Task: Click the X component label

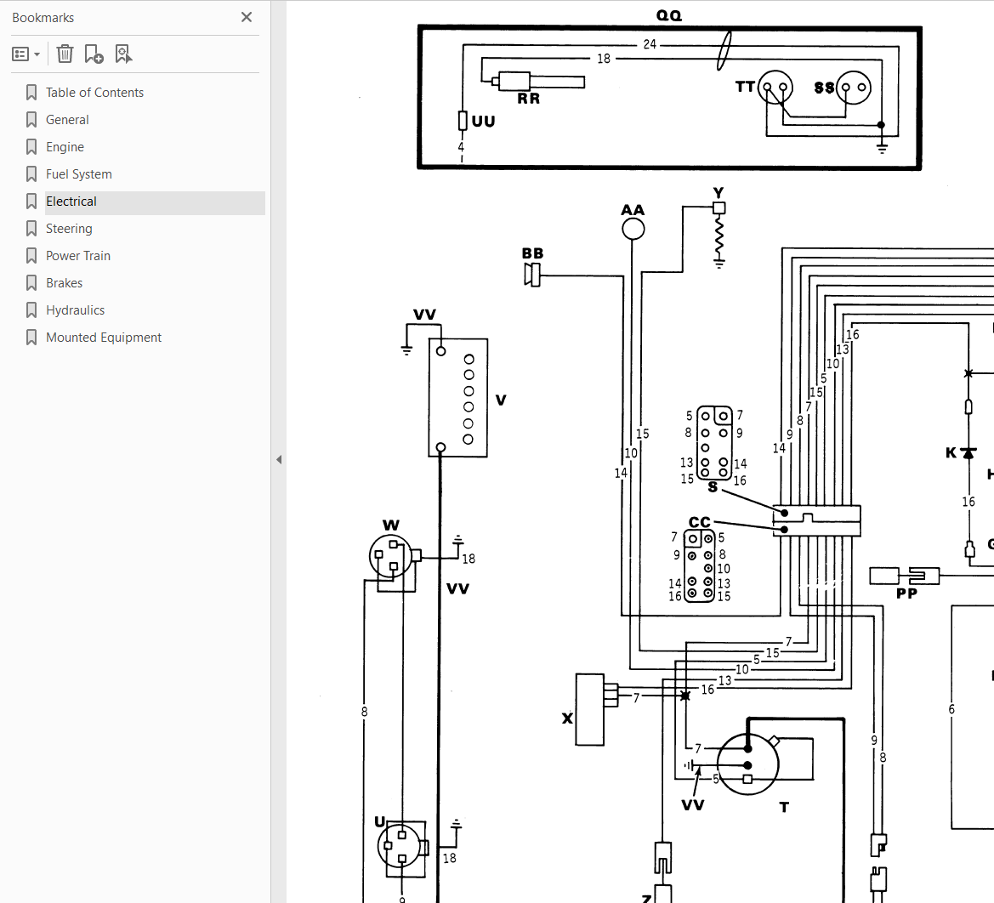Action: point(567,718)
